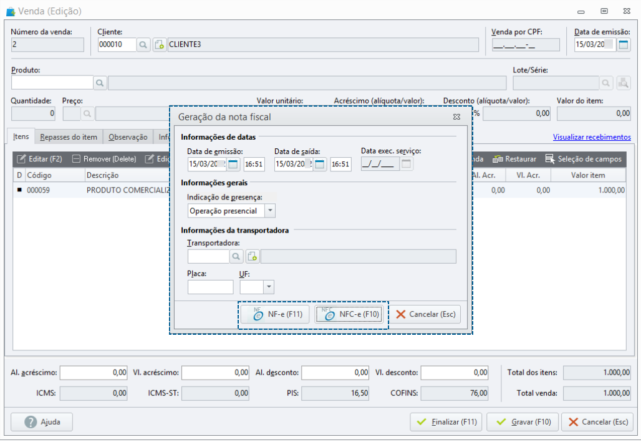Focus Al. desconto field
The height and width of the screenshot is (442, 641).
pos(335,373)
